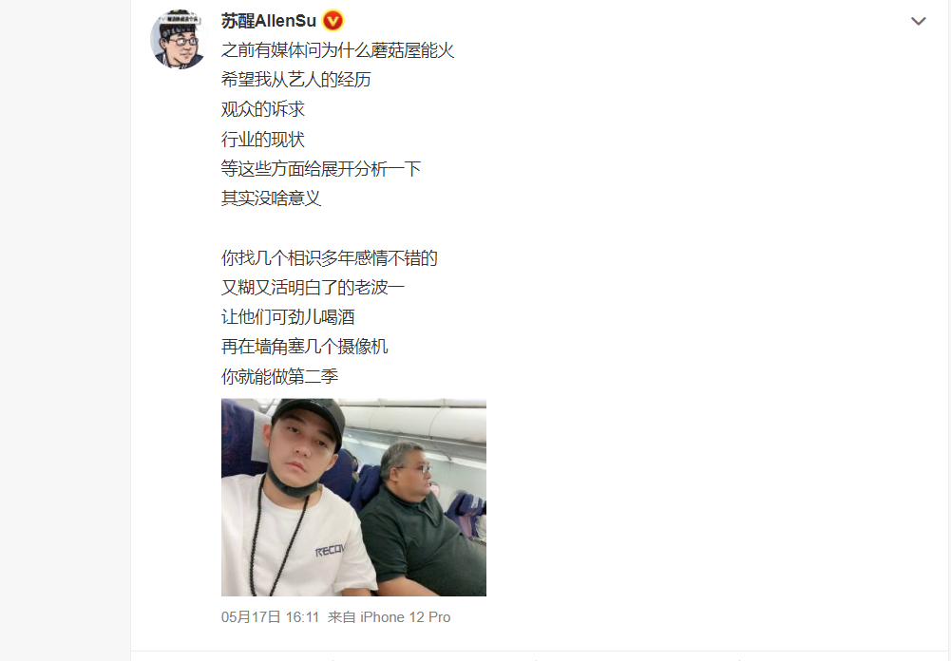
Task: Click the text line 其实没啥意义
Action: (271, 198)
